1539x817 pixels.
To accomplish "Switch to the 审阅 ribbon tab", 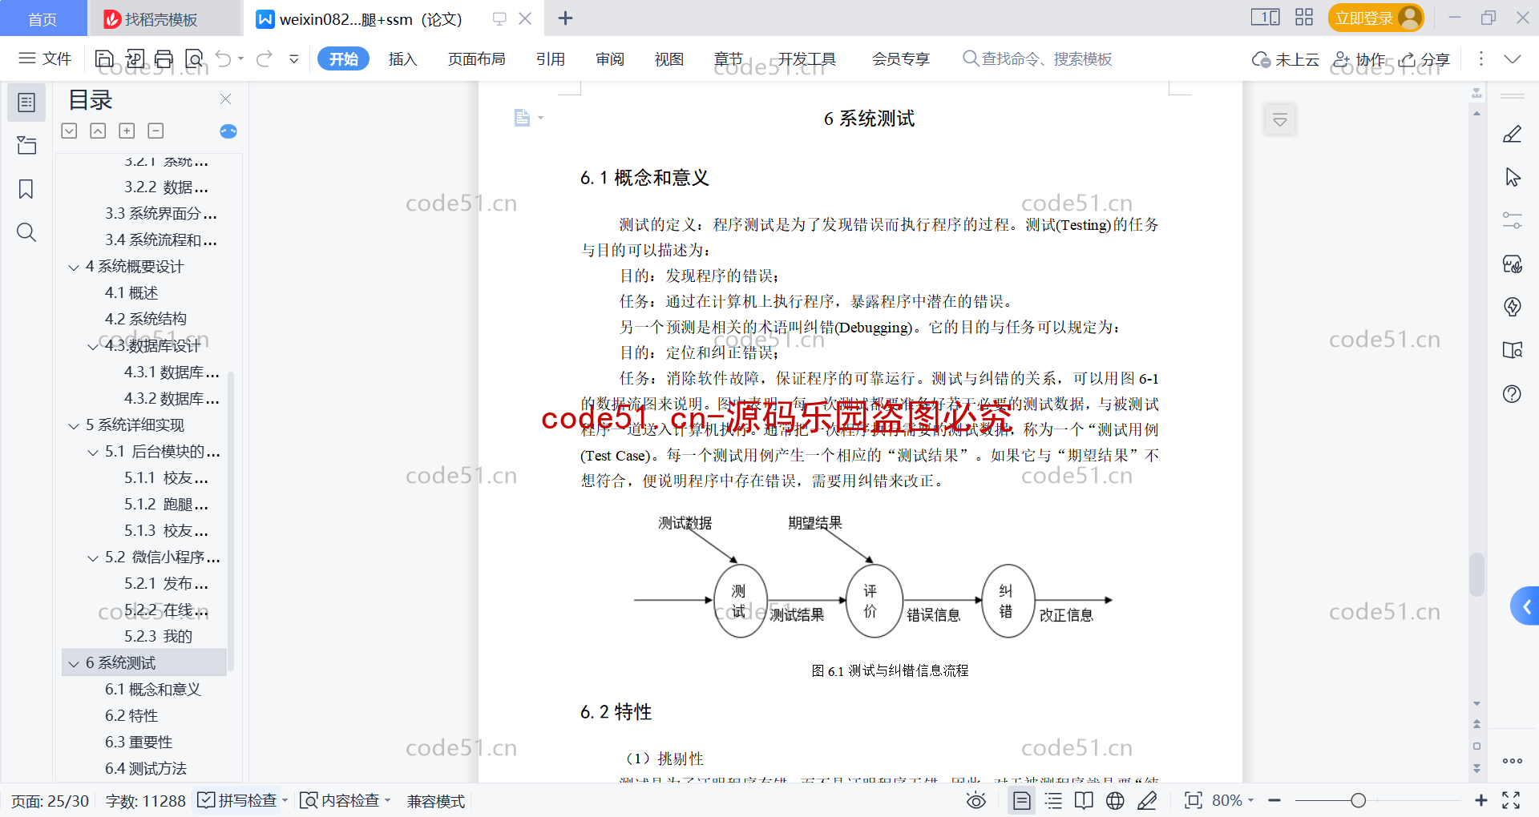I will tap(610, 58).
